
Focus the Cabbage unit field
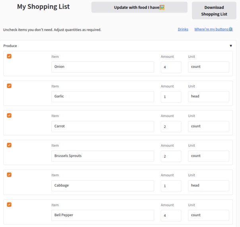[209, 185]
